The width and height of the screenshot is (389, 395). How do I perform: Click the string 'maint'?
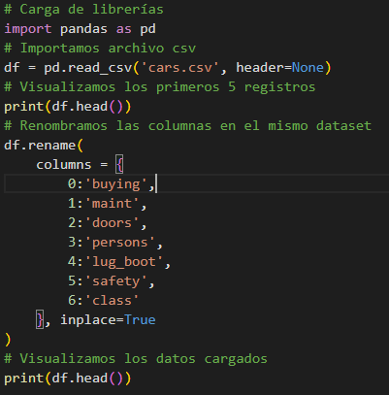click(x=112, y=204)
